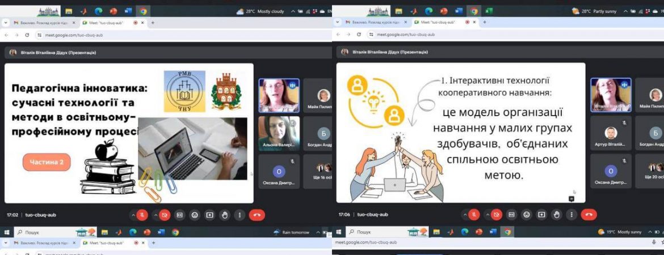
Task: Unmute microphone in the 17:02 Meet window
Action: coord(142,215)
